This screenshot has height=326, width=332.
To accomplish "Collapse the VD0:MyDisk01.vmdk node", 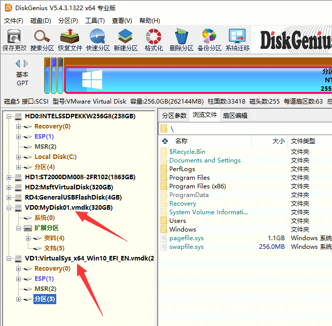I will (x=9, y=208).
